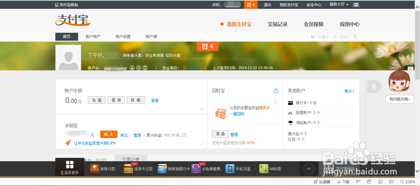Viewport: 420px width, 186px height.
Task: Click 转账付款 in the bottom toolbar
Action: pyautogui.click(x=102, y=169)
